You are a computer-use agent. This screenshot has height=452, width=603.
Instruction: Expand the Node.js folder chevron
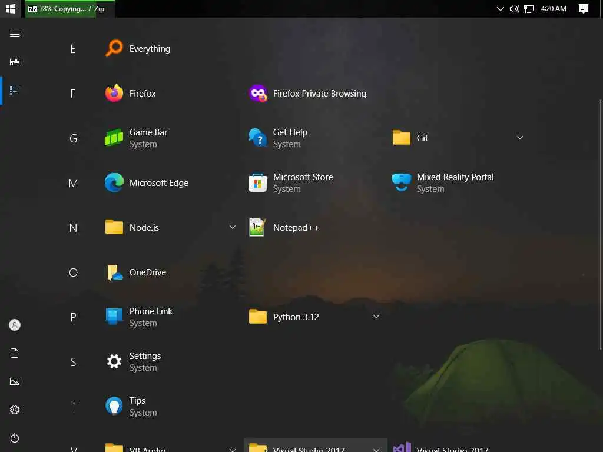coord(232,227)
